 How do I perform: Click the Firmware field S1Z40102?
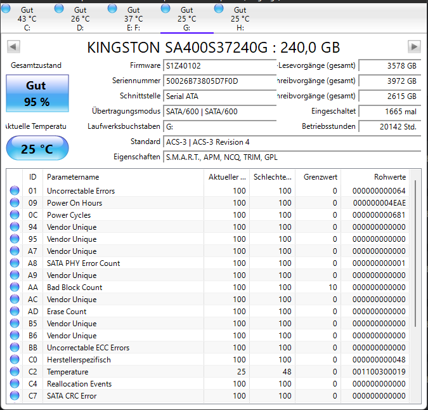[220, 66]
